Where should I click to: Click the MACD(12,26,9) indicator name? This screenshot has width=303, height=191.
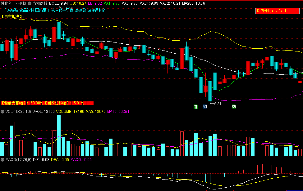(x=18, y=160)
